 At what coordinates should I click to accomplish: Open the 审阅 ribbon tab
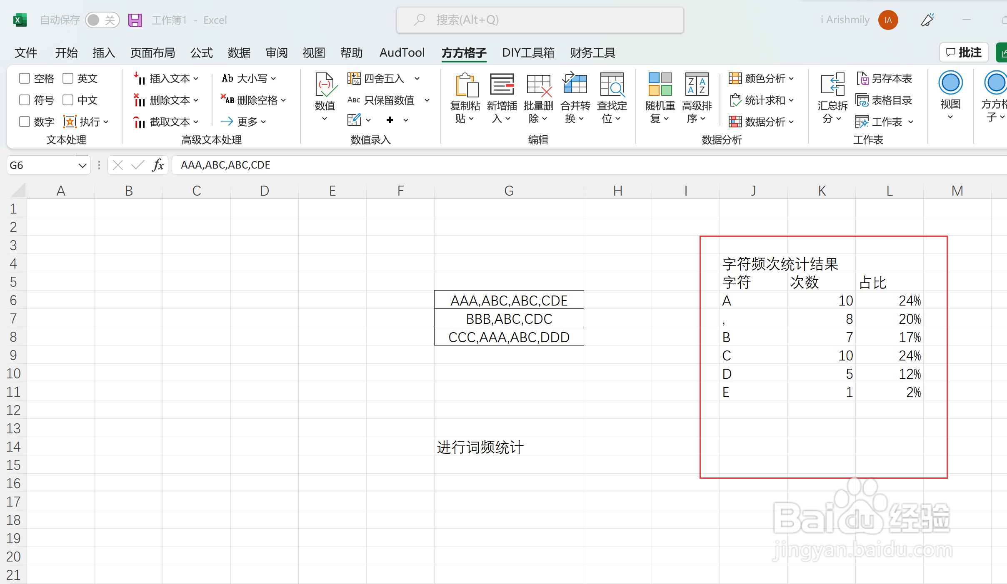pyautogui.click(x=276, y=53)
